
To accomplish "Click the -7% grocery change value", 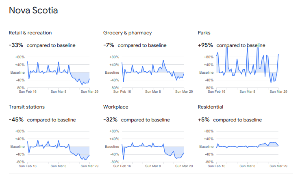I will pyautogui.click(x=109, y=45).
